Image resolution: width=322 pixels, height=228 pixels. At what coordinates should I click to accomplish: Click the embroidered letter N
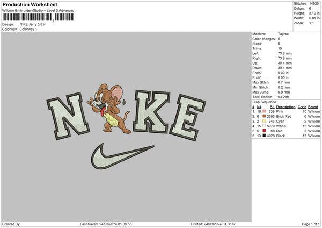tap(68, 116)
